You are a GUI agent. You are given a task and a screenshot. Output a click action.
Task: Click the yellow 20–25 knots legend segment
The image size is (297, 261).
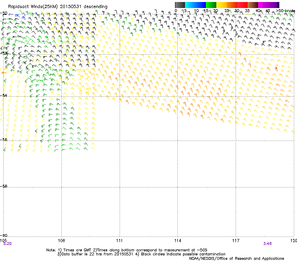(222, 5)
